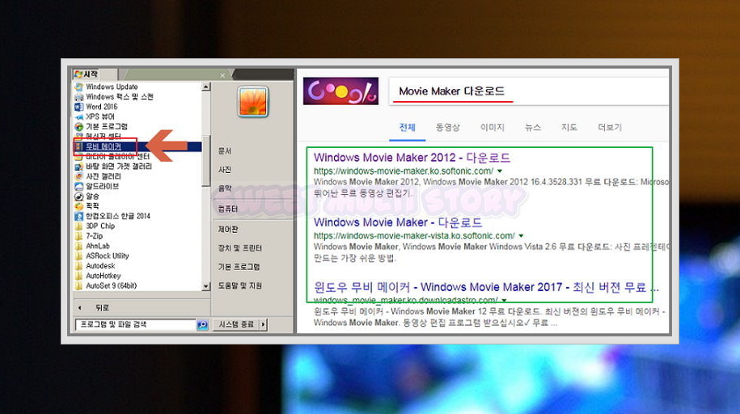The height and width of the screenshot is (414, 740).
Task: Switch to the 뉴스 search tab
Action: [x=533, y=128]
